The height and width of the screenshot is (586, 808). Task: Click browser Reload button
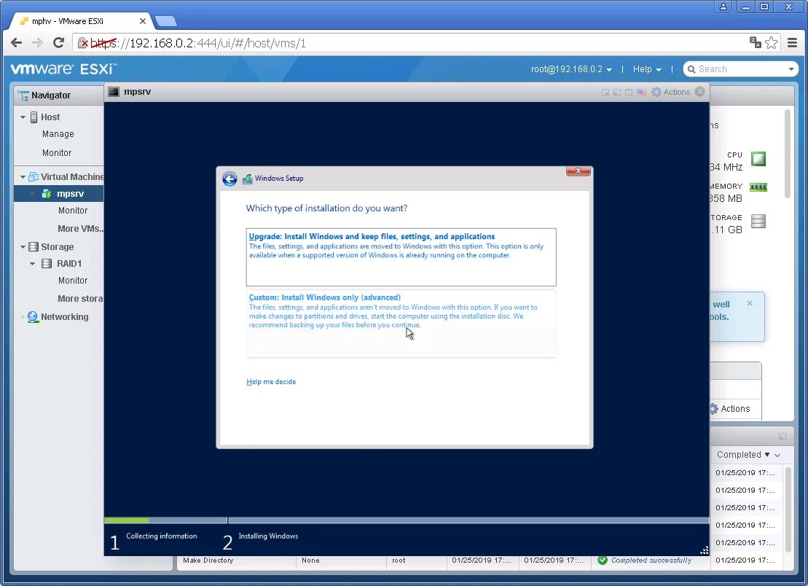(x=59, y=43)
